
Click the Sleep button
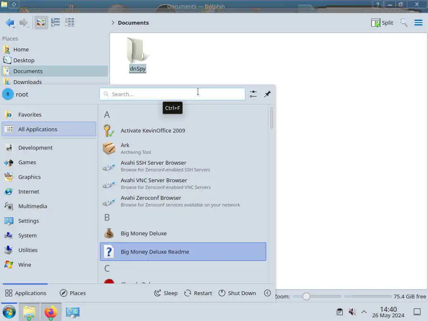tap(166, 293)
